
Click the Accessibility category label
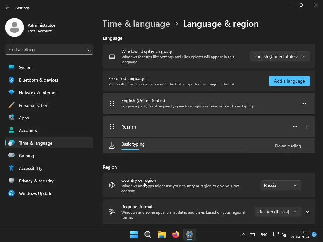coord(31,168)
